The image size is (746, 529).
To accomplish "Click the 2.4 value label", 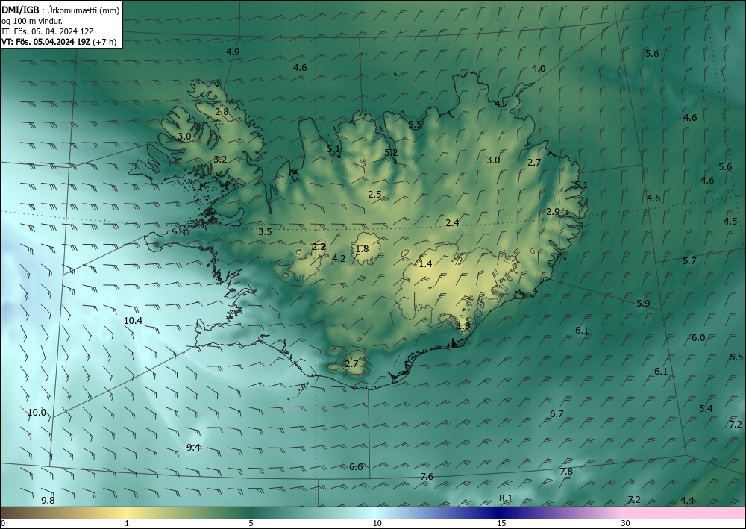I will coord(452,222).
